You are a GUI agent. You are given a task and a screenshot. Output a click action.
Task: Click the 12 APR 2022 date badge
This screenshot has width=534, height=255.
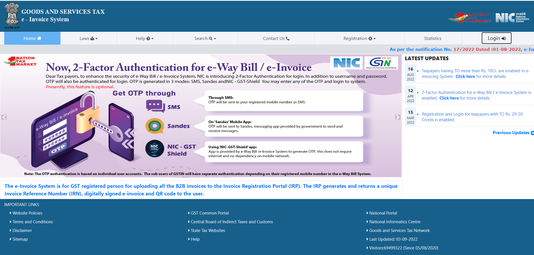pyautogui.click(x=411, y=95)
